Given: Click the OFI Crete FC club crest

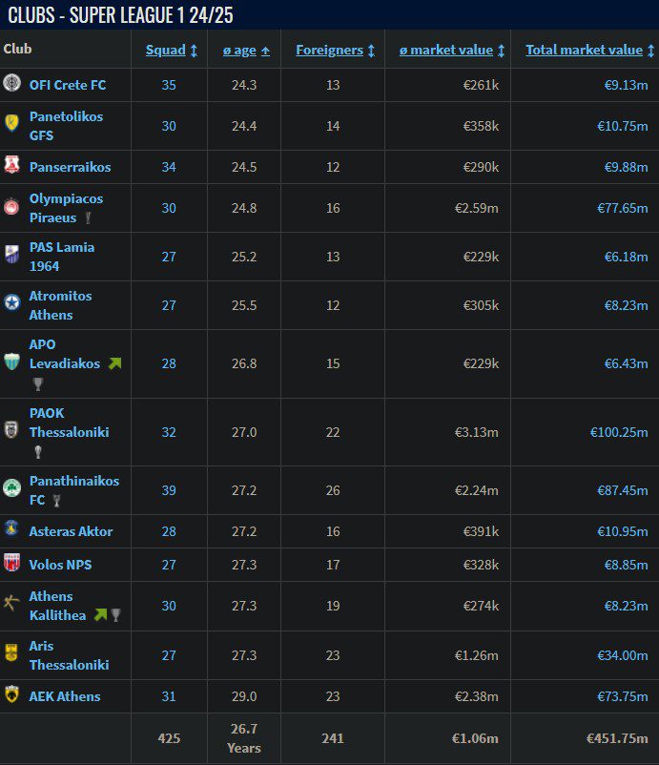Looking at the screenshot, I should click(x=11, y=84).
